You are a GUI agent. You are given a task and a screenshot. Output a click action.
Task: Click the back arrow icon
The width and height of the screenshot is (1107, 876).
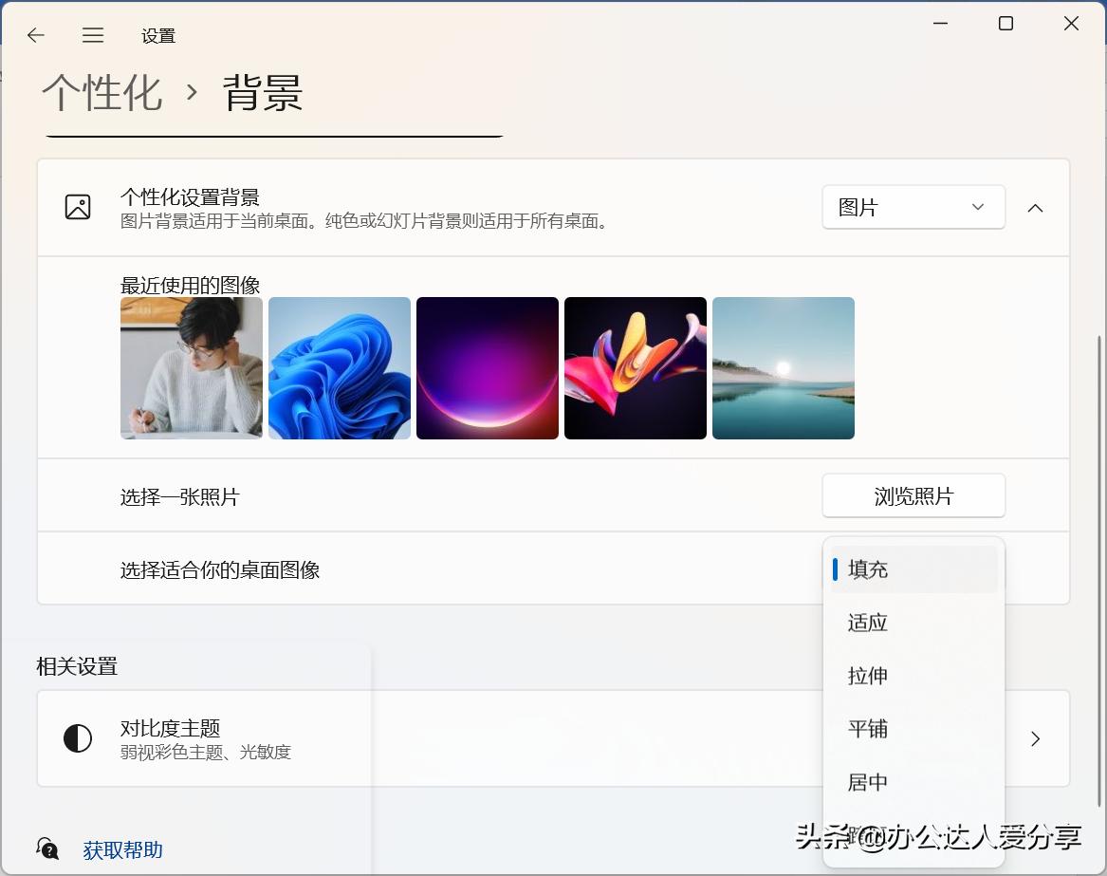(35, 35)
